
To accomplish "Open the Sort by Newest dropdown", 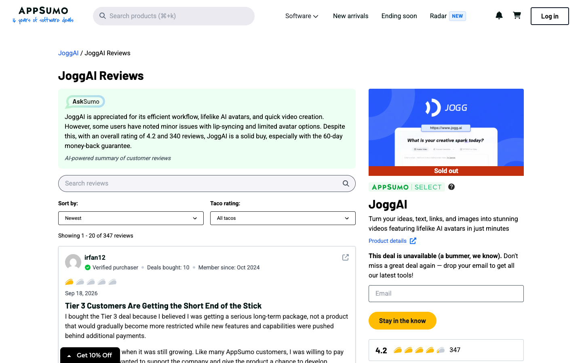I will coord(131,218).
